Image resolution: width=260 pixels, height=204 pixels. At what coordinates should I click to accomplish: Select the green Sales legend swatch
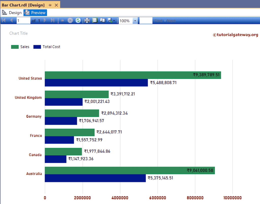[14, 47]
